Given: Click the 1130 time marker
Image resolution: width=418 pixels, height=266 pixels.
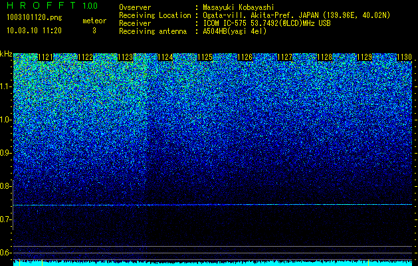Looking at the screenshot, I should coord(405,57).
